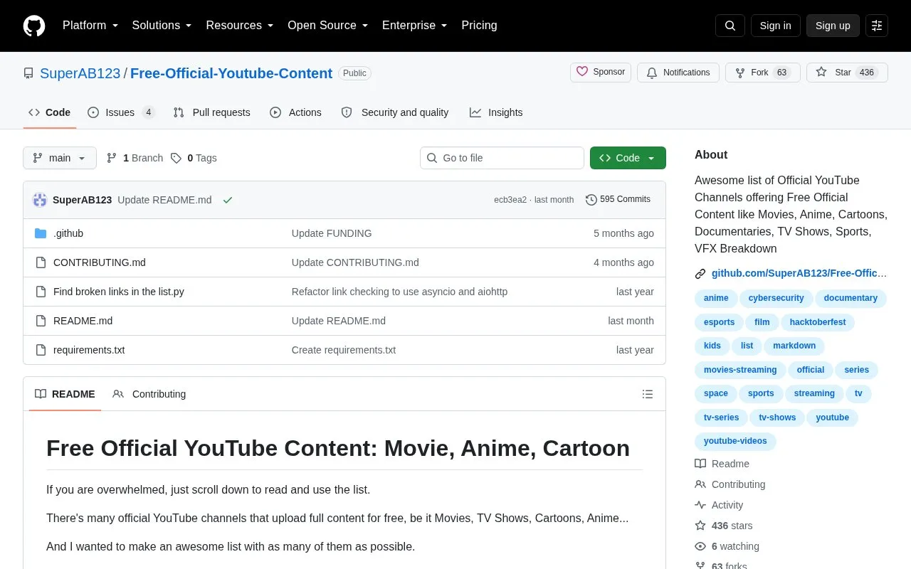This screenshot has height=569, width=911.
Task: Expand the Open Source menu
Action: tap(327, 26)
